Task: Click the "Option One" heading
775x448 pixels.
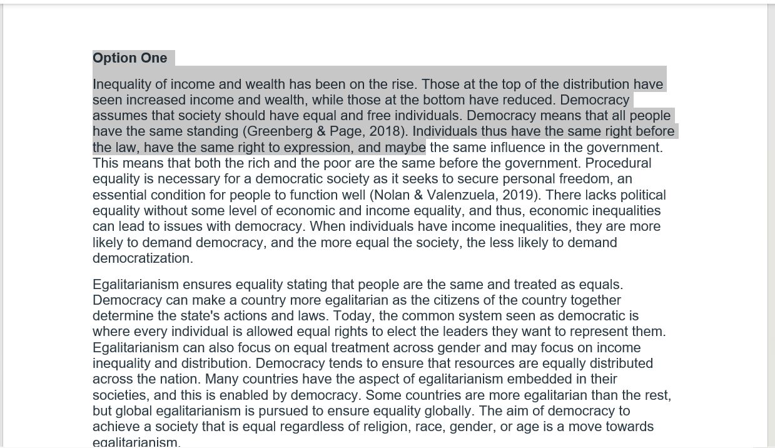Action: click(x=129, y=58)
